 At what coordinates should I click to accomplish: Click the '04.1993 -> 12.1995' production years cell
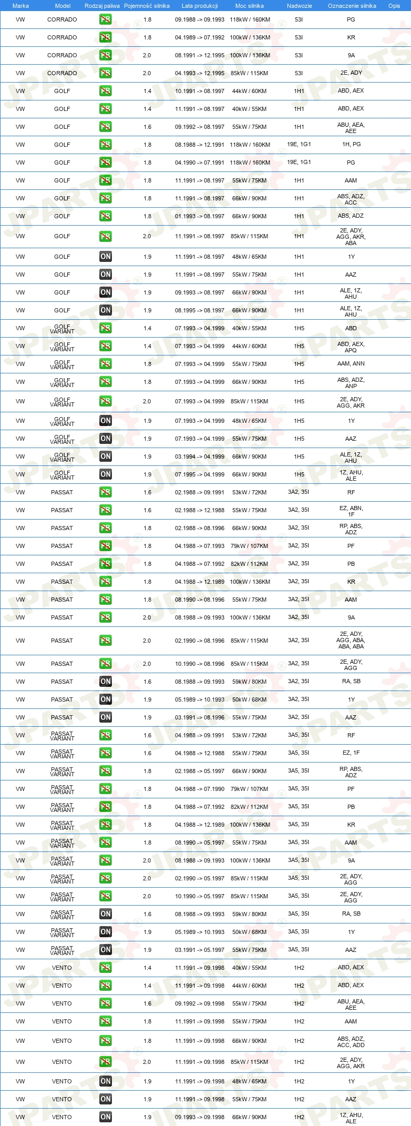pyautogui.click(x=200, y=73)
